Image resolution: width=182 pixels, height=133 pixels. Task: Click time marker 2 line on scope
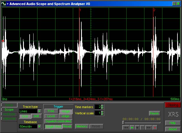pyautogui.click(x=153, y=52)
